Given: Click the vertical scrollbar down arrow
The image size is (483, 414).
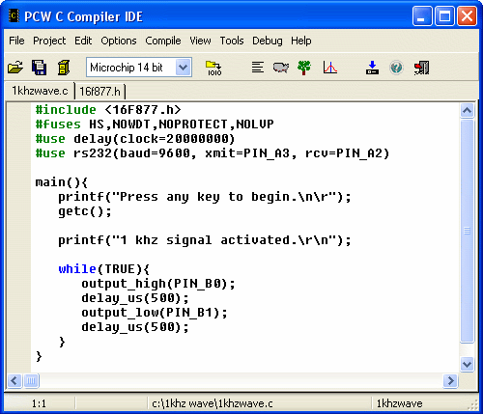Looking at the screenshot, I should pos(467,364).
